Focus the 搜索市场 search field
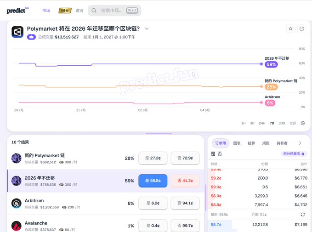This screenshot has height=232, width=312. [114, 11]
